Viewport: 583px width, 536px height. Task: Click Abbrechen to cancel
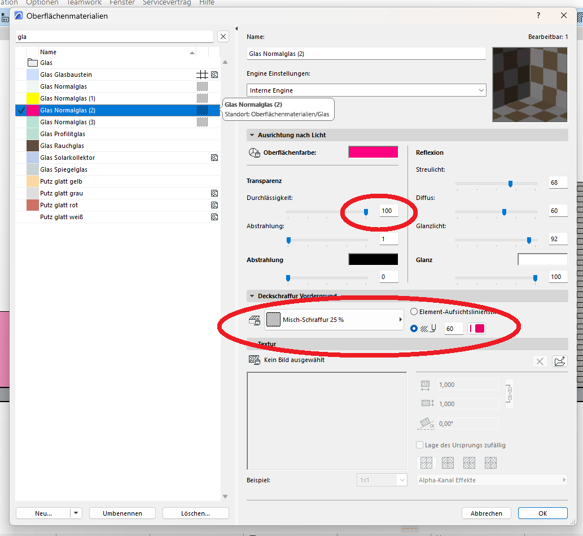(486, 513)
